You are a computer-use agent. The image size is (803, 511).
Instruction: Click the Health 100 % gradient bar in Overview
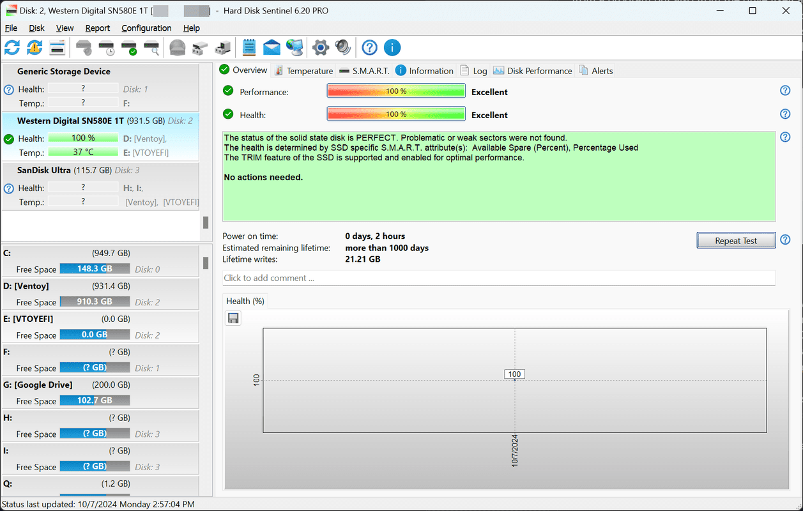(396, 114)
